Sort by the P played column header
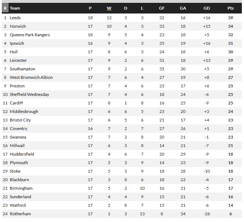 pos(90,8)
